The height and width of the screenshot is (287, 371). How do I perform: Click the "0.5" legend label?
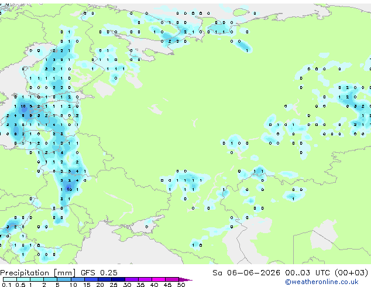click(x=20, y=285)
